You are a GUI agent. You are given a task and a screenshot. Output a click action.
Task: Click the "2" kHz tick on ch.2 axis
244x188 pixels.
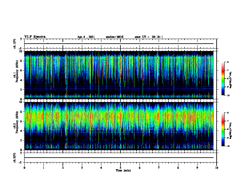click(x=22, y=140)
